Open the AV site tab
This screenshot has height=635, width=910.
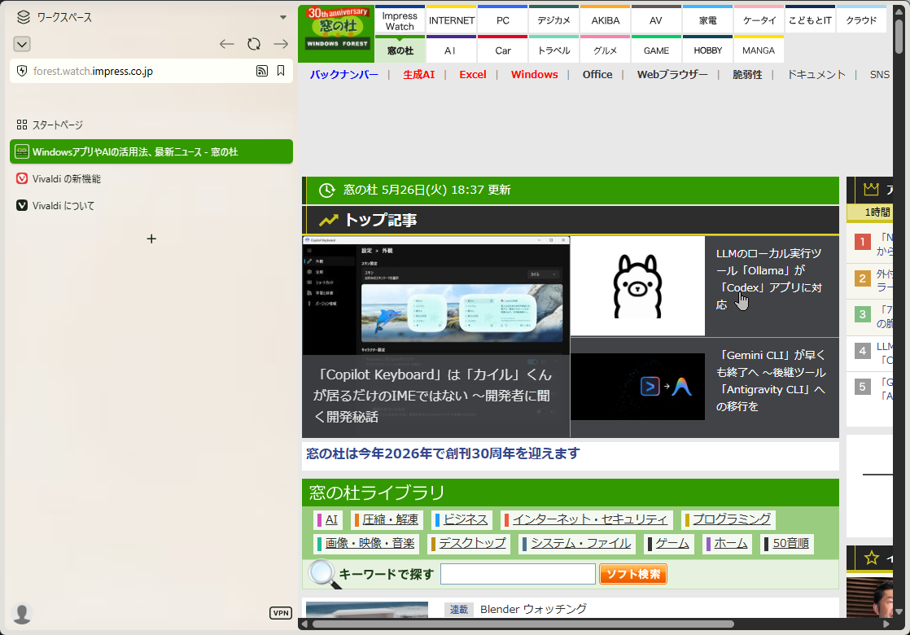[x=656, y=20]
